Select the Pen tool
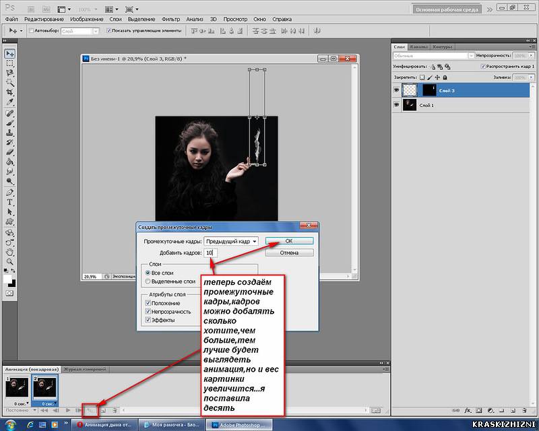This screenshot has width=539, height=431. (x=10, y=193)
